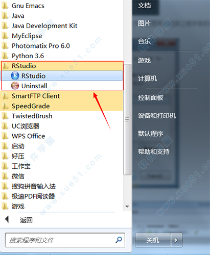Click the Uninstall program icon
Image resolution: width=210 pixels, height=255 pixels.
pyautogui.click(x=15, y=86)
